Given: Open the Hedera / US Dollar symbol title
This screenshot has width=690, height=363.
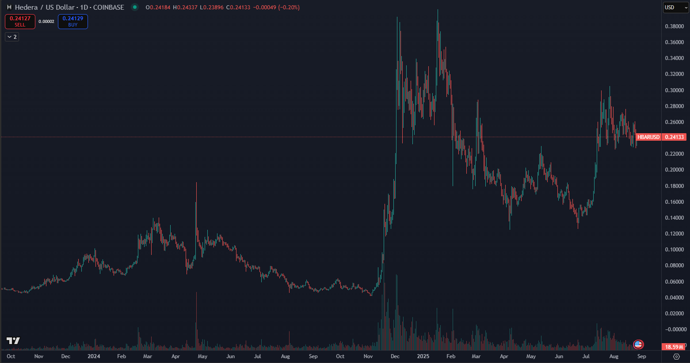Looking at the screenshot, I should tap(69, 7).
